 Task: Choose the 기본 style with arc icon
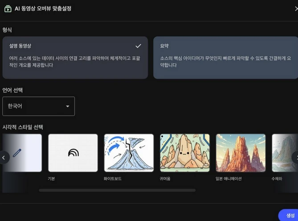(x=73, y=153)
